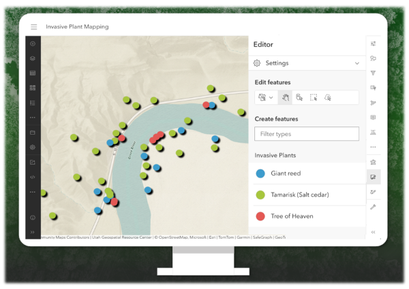The width and height of the screenshot is (409, 289).
Task: Open the Tables icon in dark toolbar
Action: [33, 73]
